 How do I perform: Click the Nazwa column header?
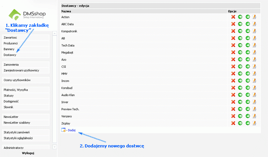coord(66,11)
